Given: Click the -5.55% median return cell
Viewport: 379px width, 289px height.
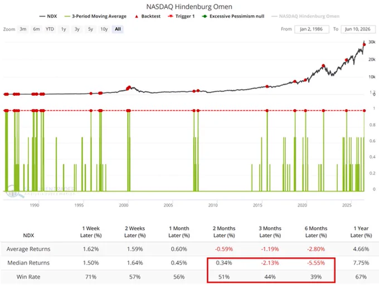Looking at the screenshot, I should coord(316,263).
